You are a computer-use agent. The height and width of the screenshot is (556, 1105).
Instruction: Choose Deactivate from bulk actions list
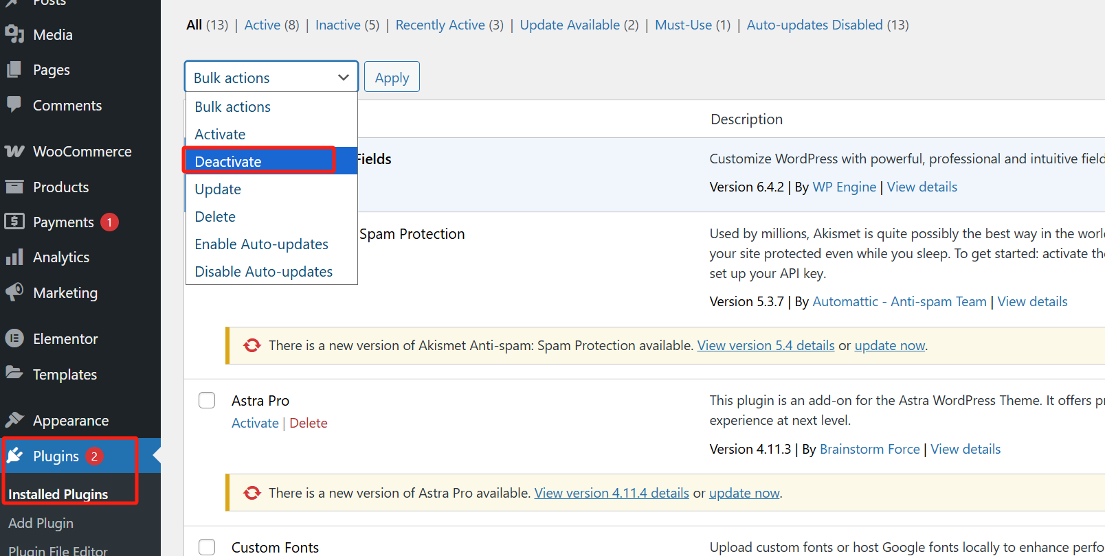click(228, 161)
